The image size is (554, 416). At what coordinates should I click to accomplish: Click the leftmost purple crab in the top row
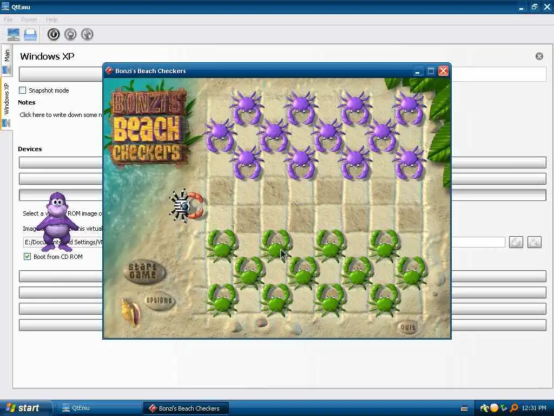pyautogui.click(x=247, y=108)
